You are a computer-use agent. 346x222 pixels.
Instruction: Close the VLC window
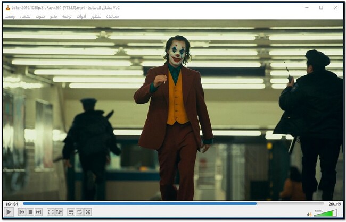pos(336,8)
